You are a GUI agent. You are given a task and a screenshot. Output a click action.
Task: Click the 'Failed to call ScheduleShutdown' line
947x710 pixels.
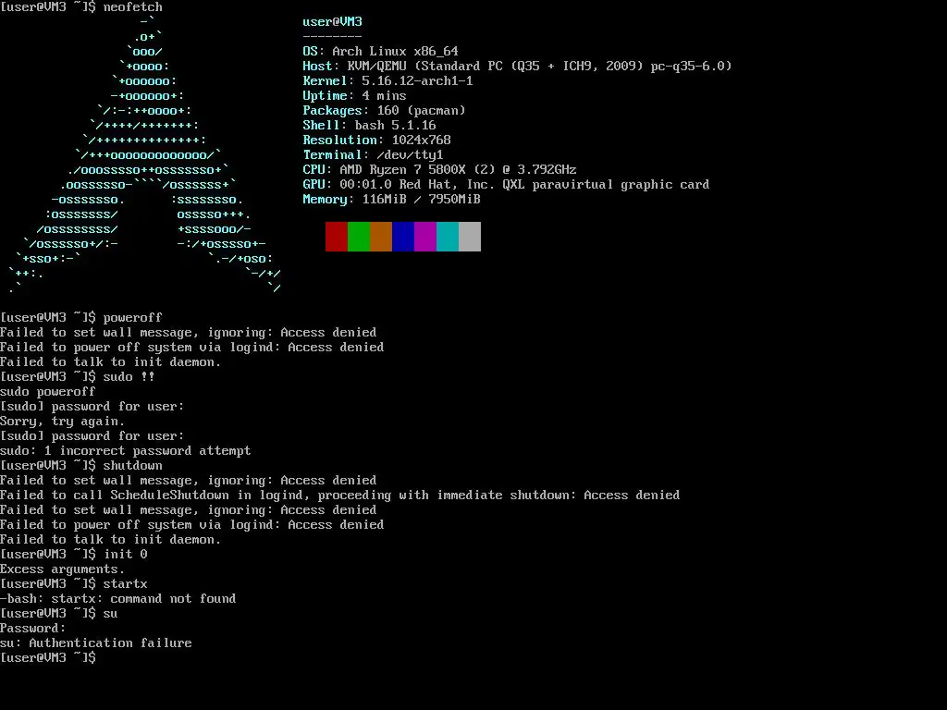point(340,496)
